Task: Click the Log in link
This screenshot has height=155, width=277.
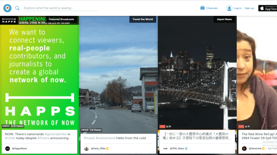Action: 238,8
